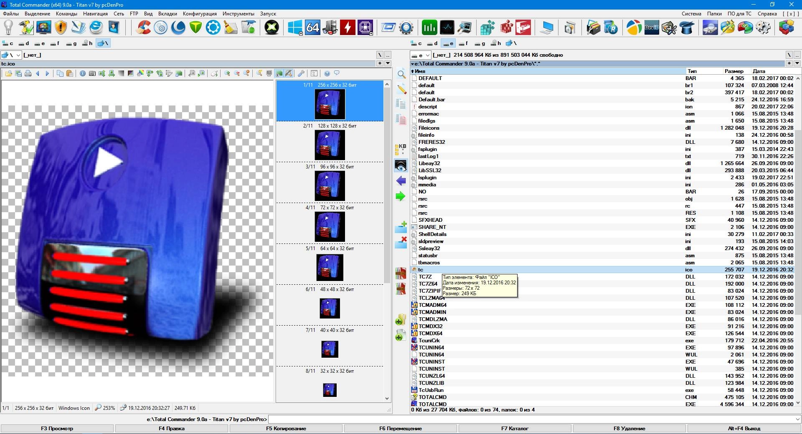Open the orange shield warning tool

coord(61,28)
